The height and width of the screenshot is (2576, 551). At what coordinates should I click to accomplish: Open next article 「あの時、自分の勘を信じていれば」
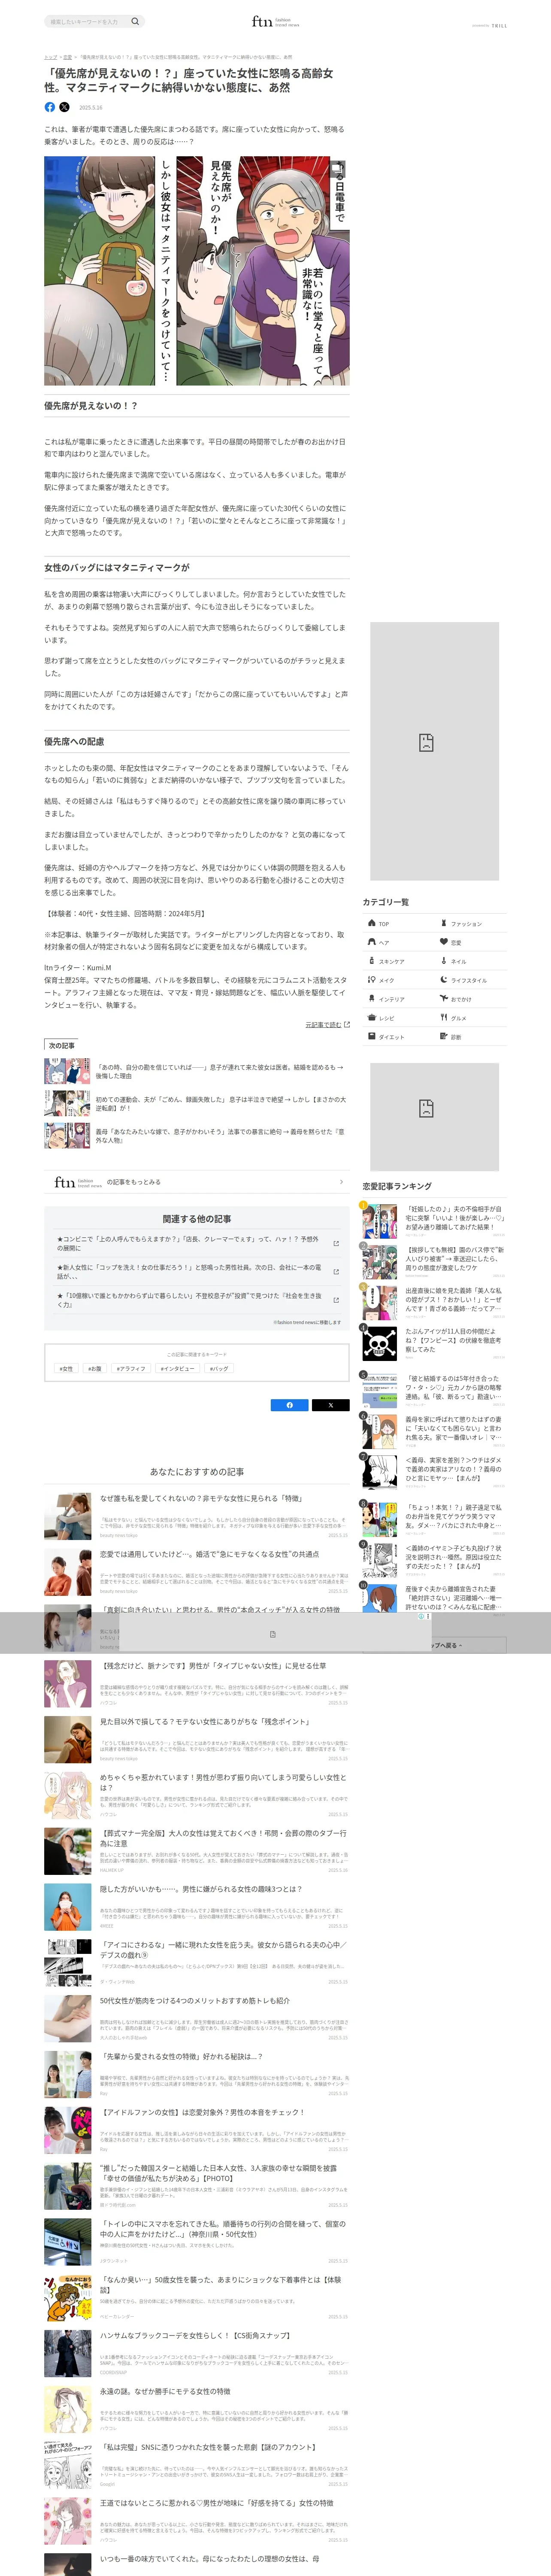click(197, 1071)
